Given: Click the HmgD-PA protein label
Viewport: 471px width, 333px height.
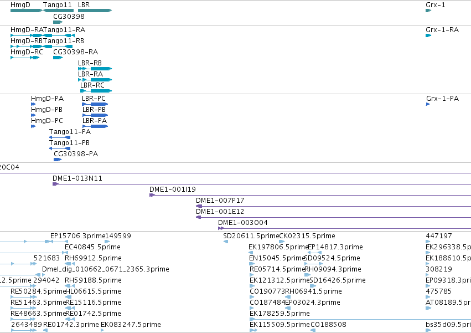Looking at the screenshot, I should [x=47, y=99].
